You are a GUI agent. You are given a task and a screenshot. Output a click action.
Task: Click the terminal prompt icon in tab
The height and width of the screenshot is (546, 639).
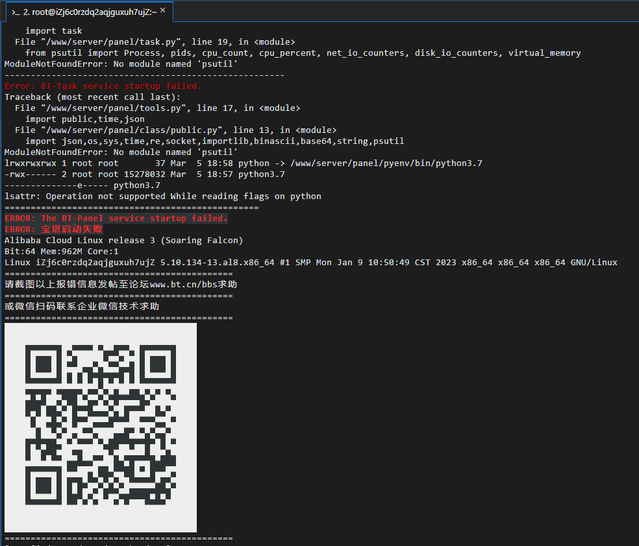(16, 12)
